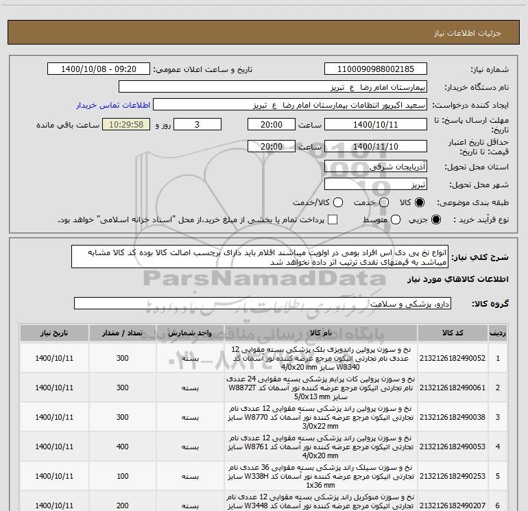Click the تاریخ نیاز column header
The image size is (528, 511).
point(54,333)
